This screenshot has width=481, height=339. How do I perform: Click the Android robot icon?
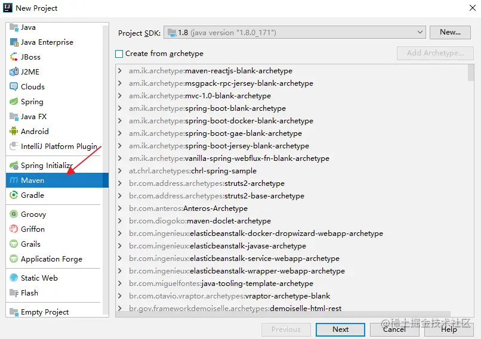click(14, 131)
